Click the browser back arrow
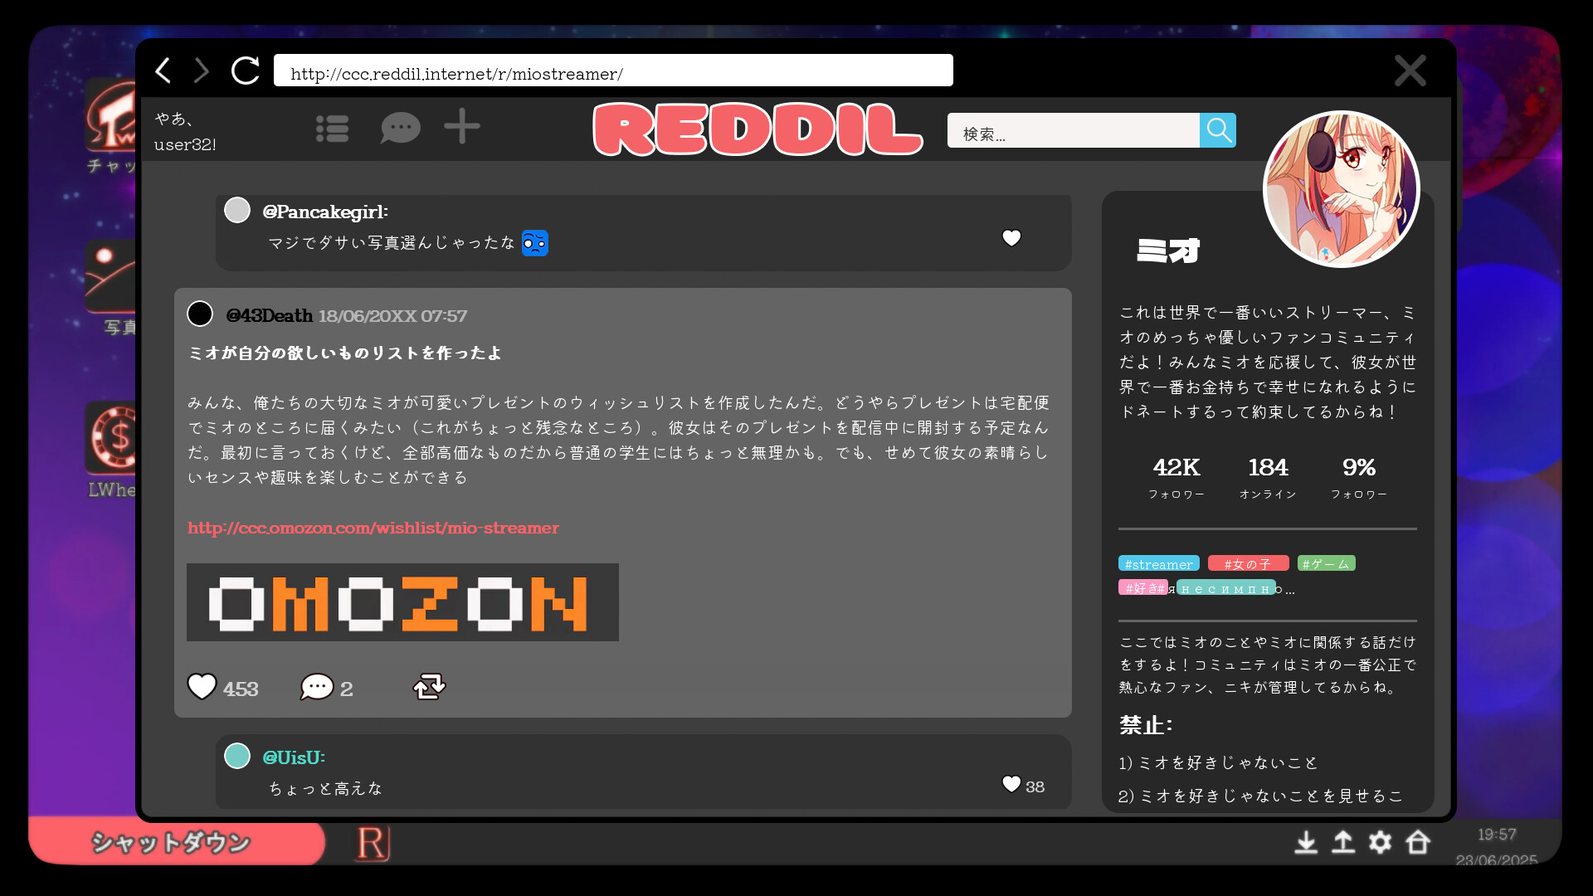1593x896 pixels. 163,71
